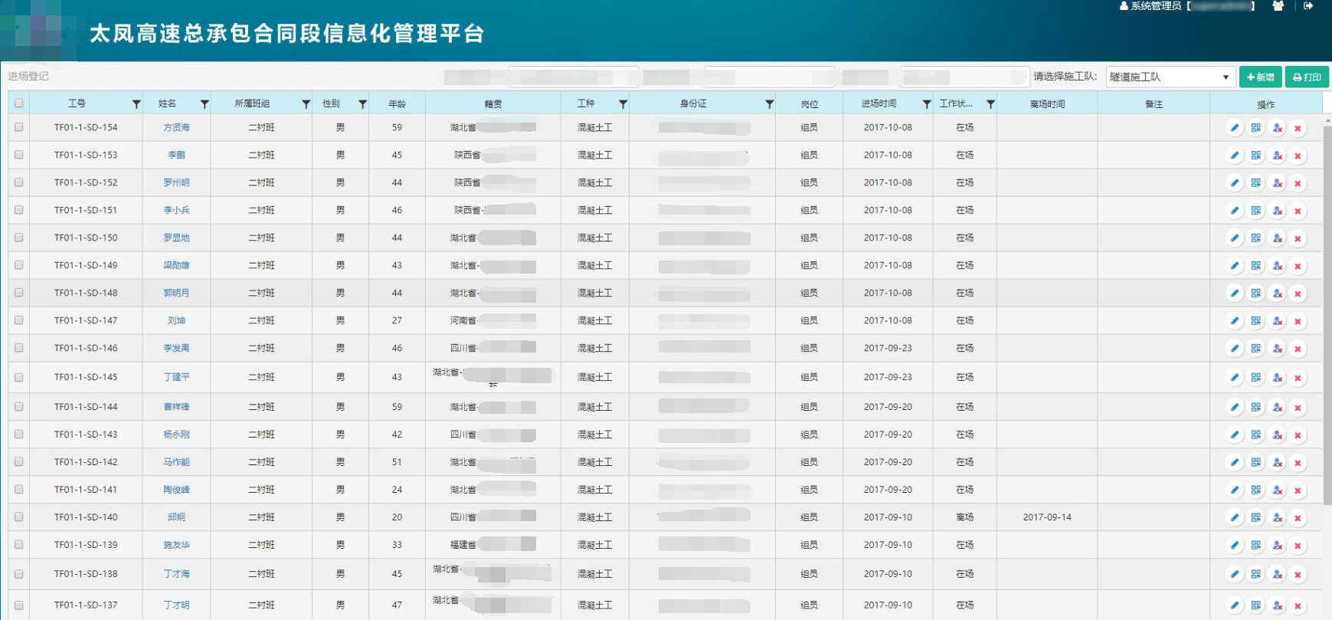The width and height of the screenshot is (1332, 620).
Task: Edit record TF01-1-SD-145 via pencil icon
Action: pos(1234,378)
